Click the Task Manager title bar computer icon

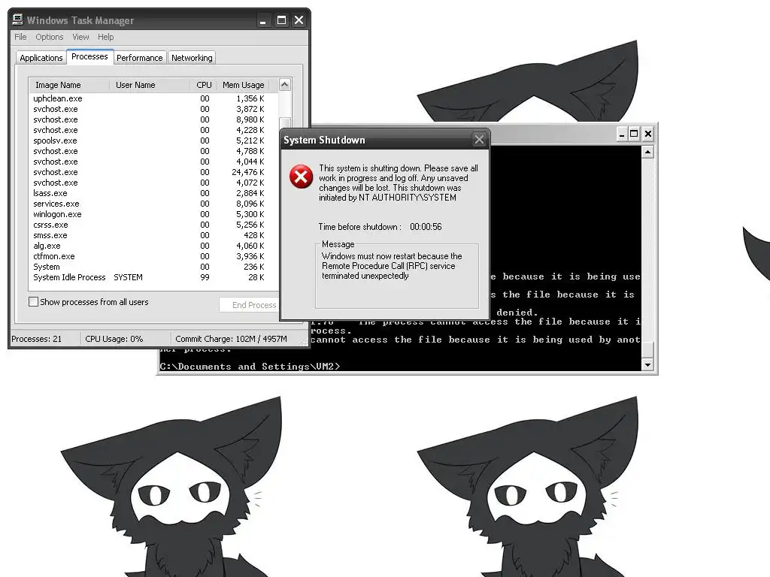(x=18, y=20)
